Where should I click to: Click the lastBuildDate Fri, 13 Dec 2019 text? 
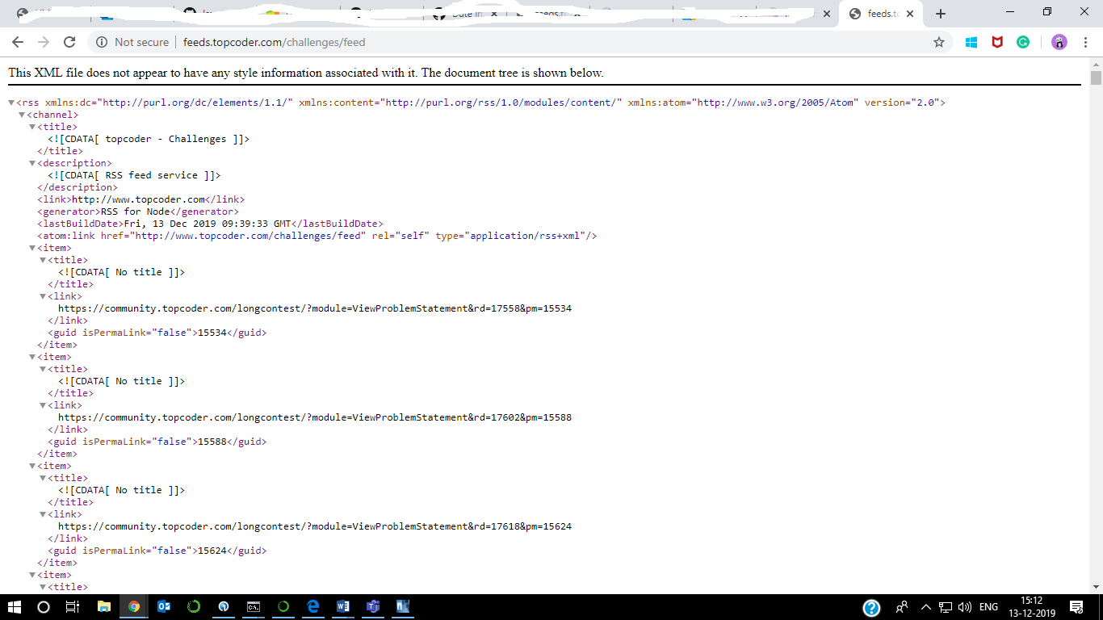coord(208,224)
